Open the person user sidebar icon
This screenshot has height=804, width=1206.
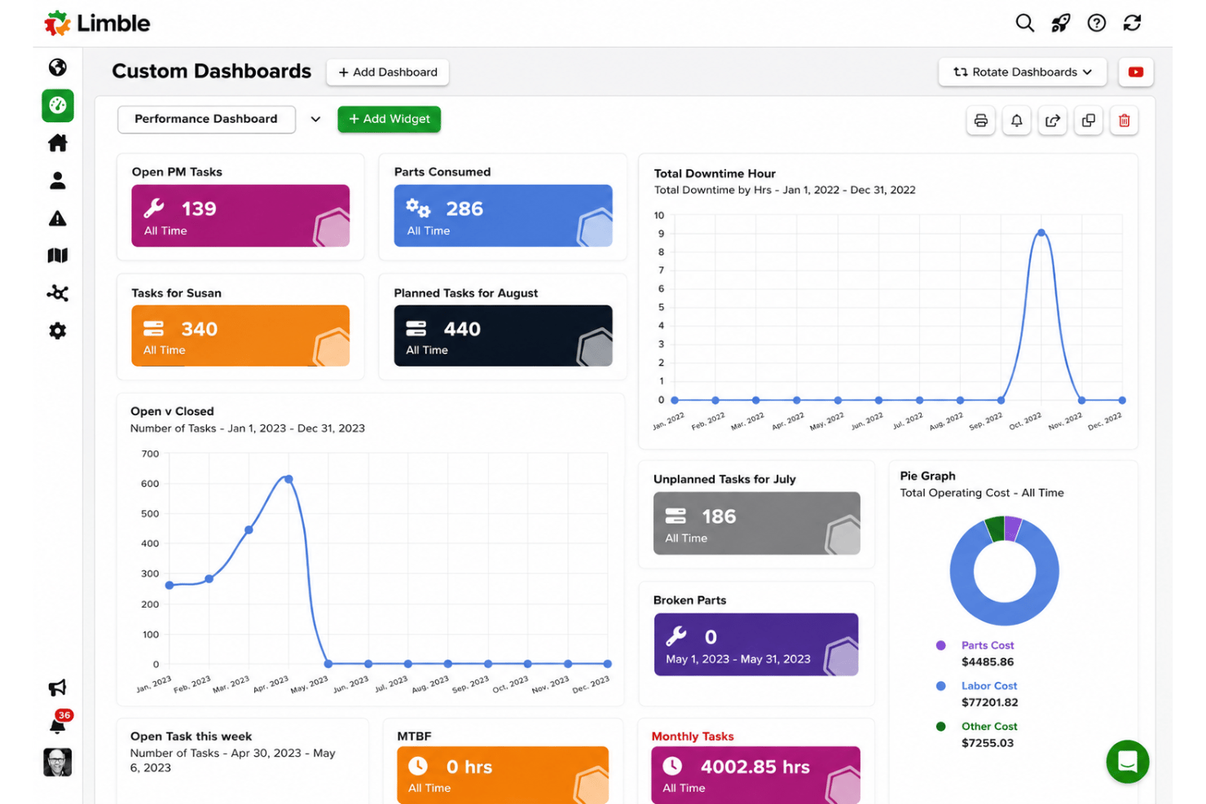57,181
